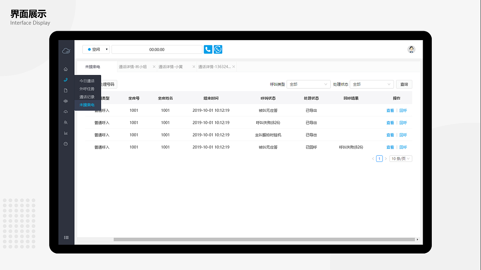The width and height of the screenshot is (481, 270).
Task: Click 回呼 on the 已回呼 record row
Action: pyautogui.click(x=403, y=147)
